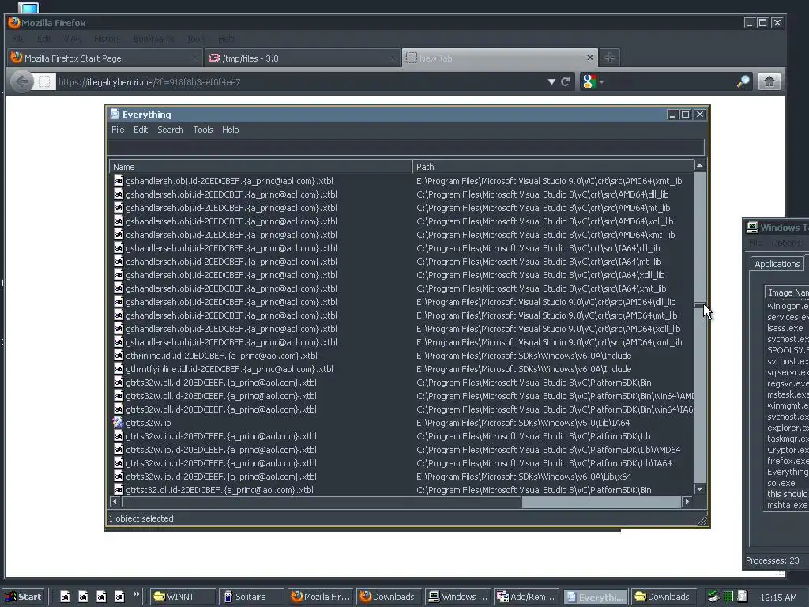Click the Firefox Downloads taskbar button
The image size is (809, 607).
pyautogui.click(x=389, y=597)
